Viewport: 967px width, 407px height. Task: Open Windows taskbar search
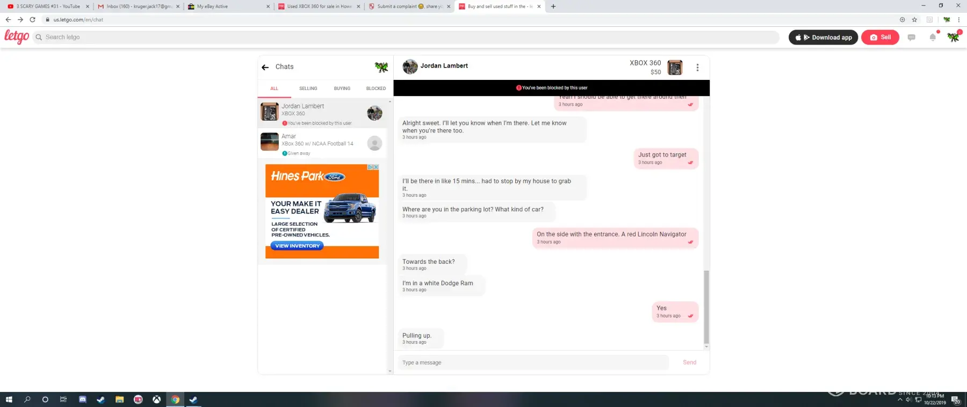pos(27,399)
